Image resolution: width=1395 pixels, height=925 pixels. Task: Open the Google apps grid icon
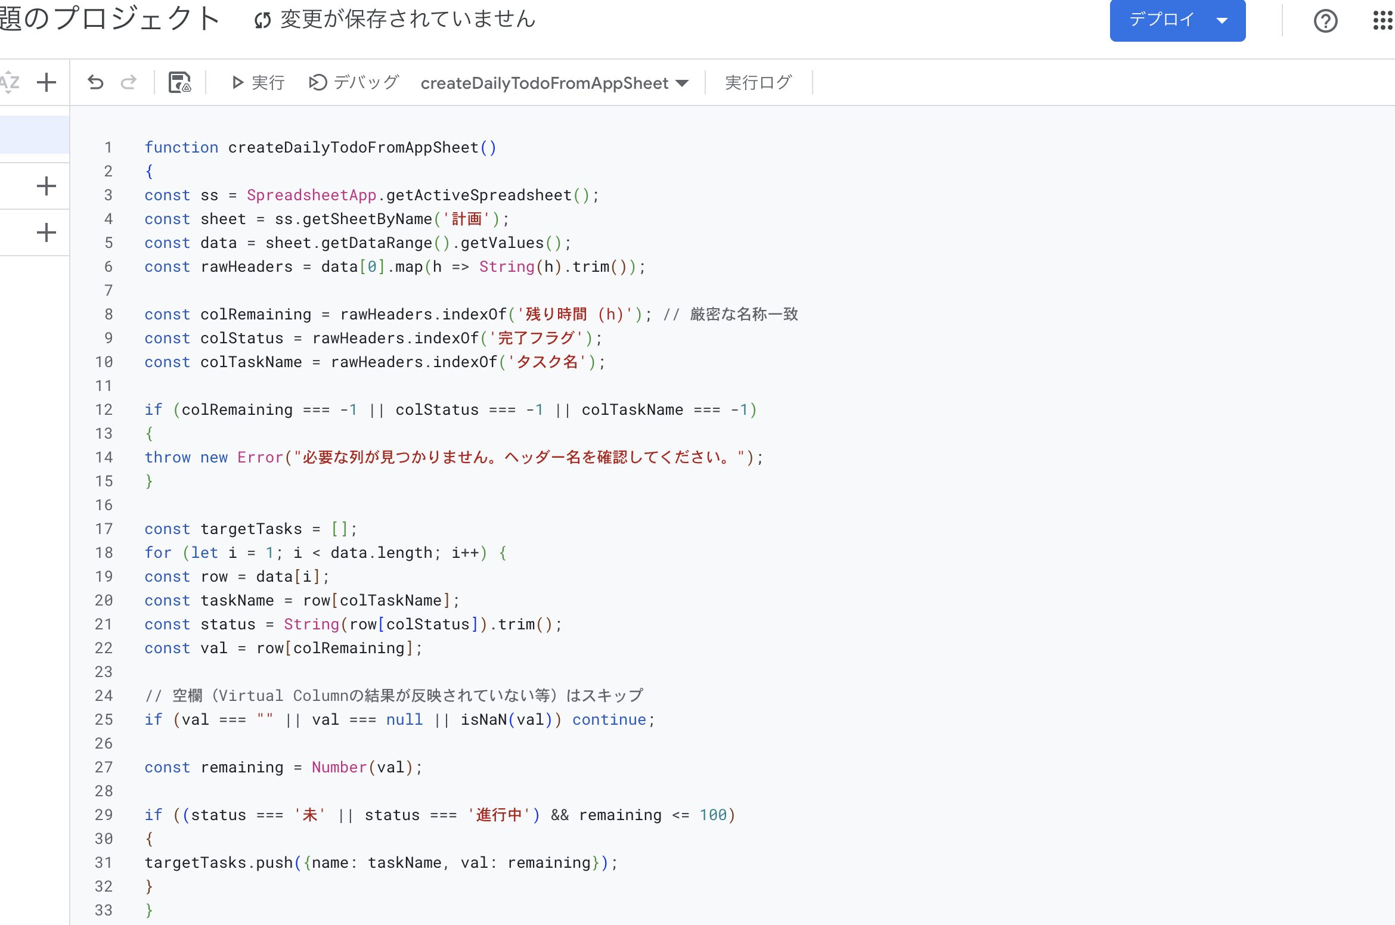click(x=1382, y=21)
